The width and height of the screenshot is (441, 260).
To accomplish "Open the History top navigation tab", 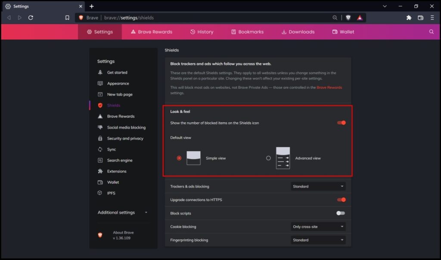I will pyautogui.click(x=202, y=32).
